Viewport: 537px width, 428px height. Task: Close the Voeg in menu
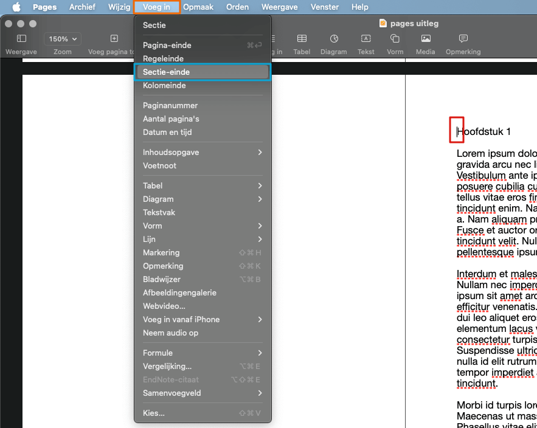[x=156, y=7]
